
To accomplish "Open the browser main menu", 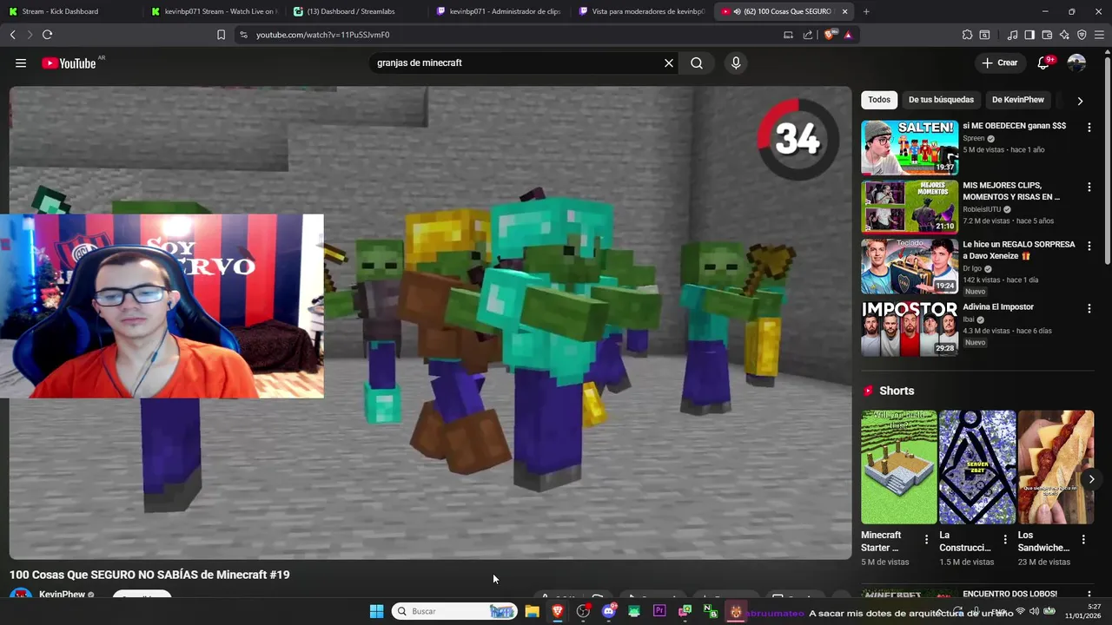I will [1099, 35].
